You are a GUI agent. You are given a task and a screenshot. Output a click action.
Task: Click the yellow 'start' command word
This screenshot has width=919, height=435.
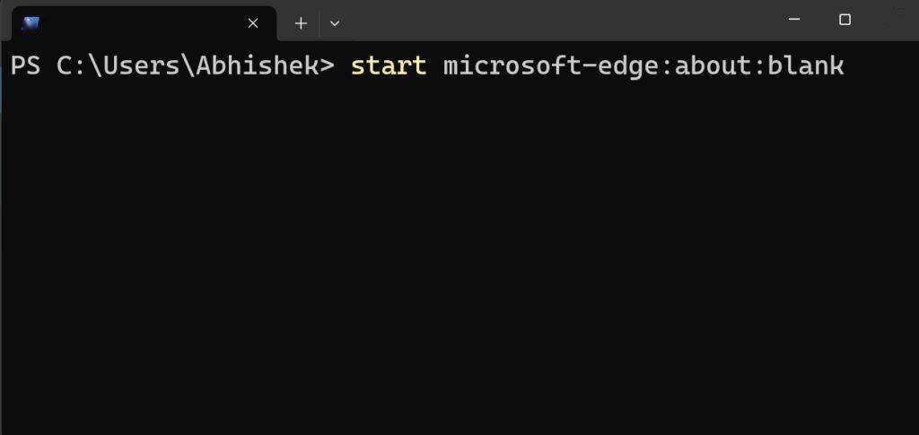[x=389, y=65]
